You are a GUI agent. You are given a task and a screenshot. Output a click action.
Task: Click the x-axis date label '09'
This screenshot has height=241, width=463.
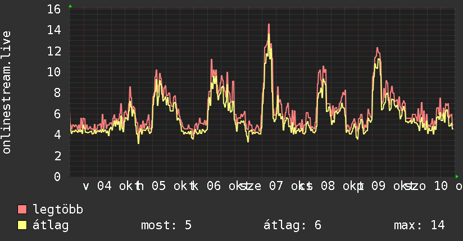[379, 186]
